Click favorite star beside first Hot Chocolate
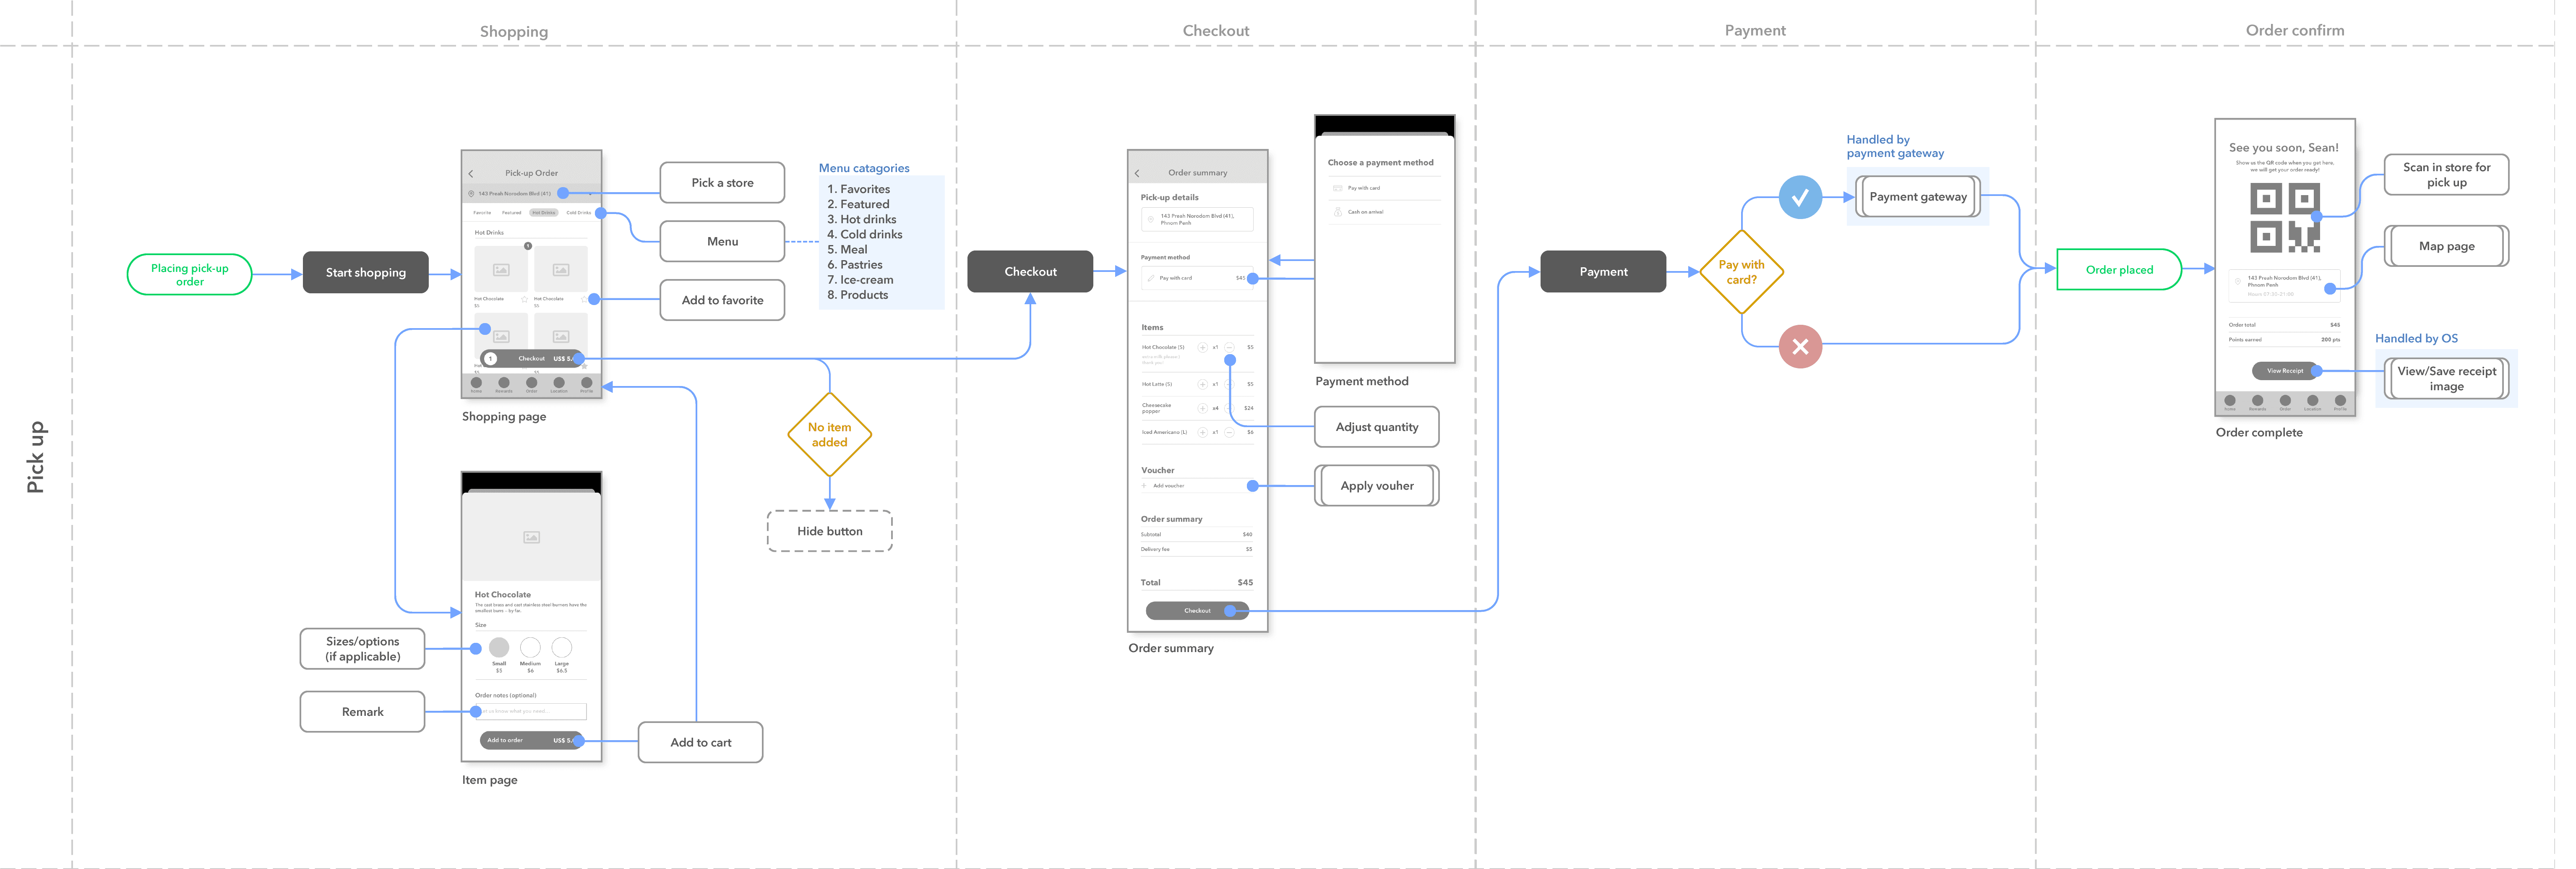The width and height of the screenshot is (2576, 869). coord(524,299)
